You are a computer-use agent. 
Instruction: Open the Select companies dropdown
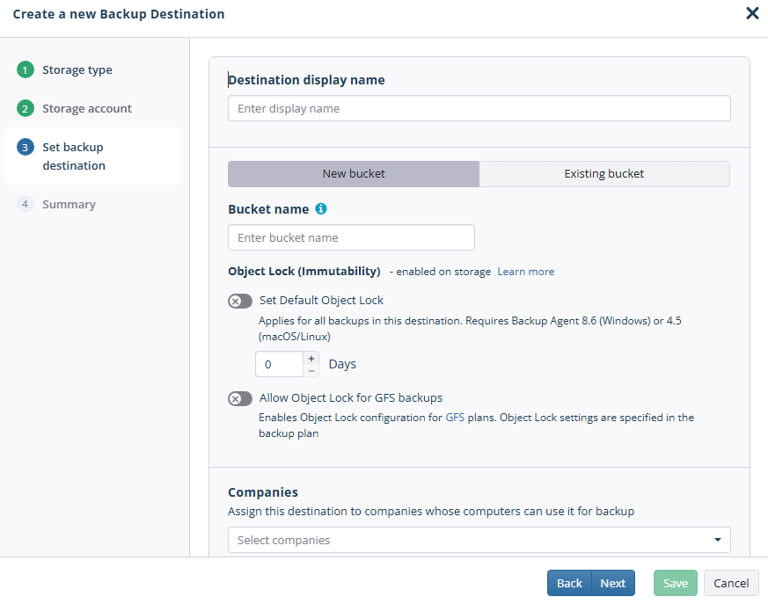479,540
